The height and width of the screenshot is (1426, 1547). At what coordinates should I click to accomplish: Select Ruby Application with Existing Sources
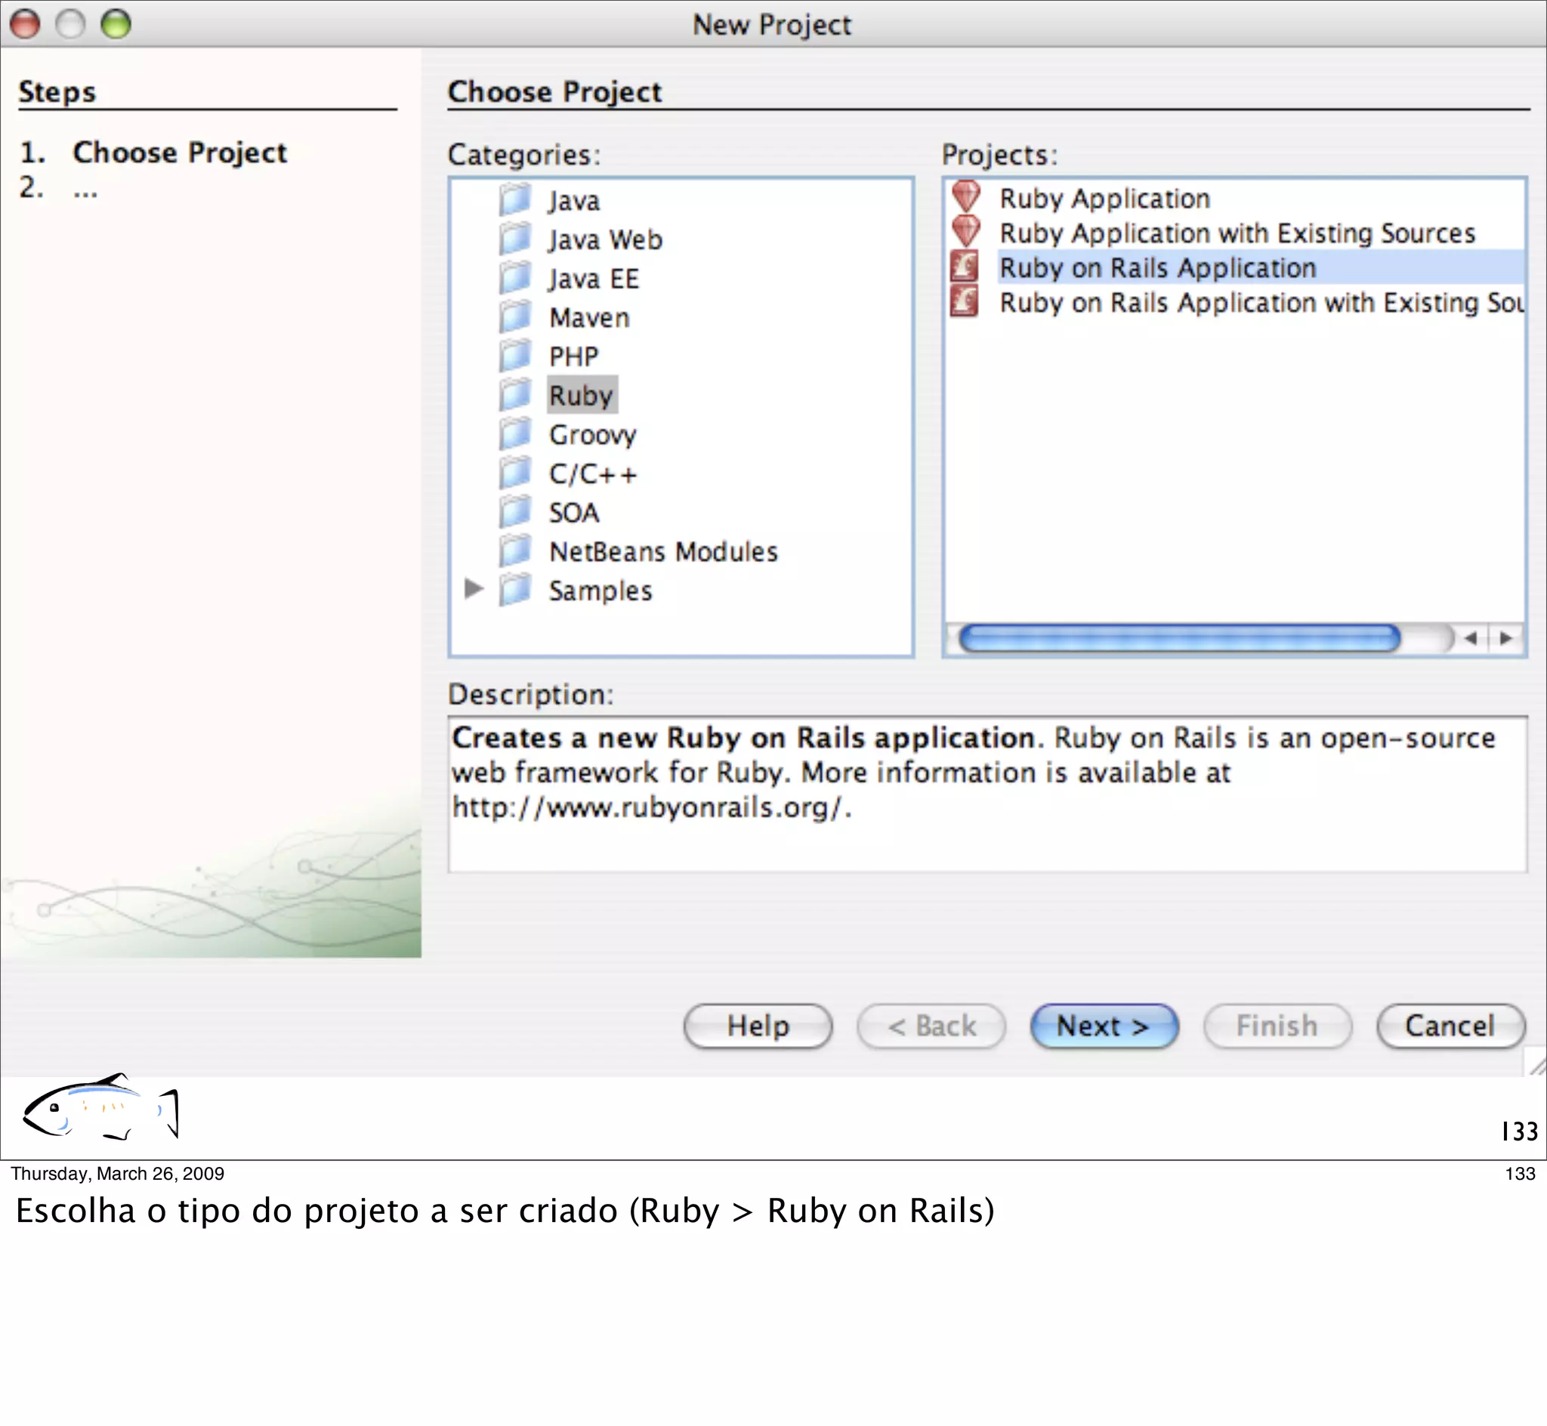click(1237, 233)
